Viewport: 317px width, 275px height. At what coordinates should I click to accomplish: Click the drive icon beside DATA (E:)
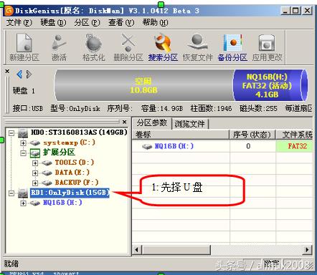click(x=47, y=173)
